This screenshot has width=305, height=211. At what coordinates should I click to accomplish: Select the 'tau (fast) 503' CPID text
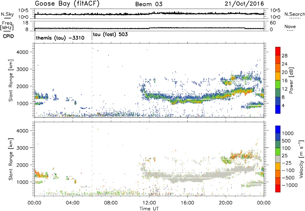[110, 35]
